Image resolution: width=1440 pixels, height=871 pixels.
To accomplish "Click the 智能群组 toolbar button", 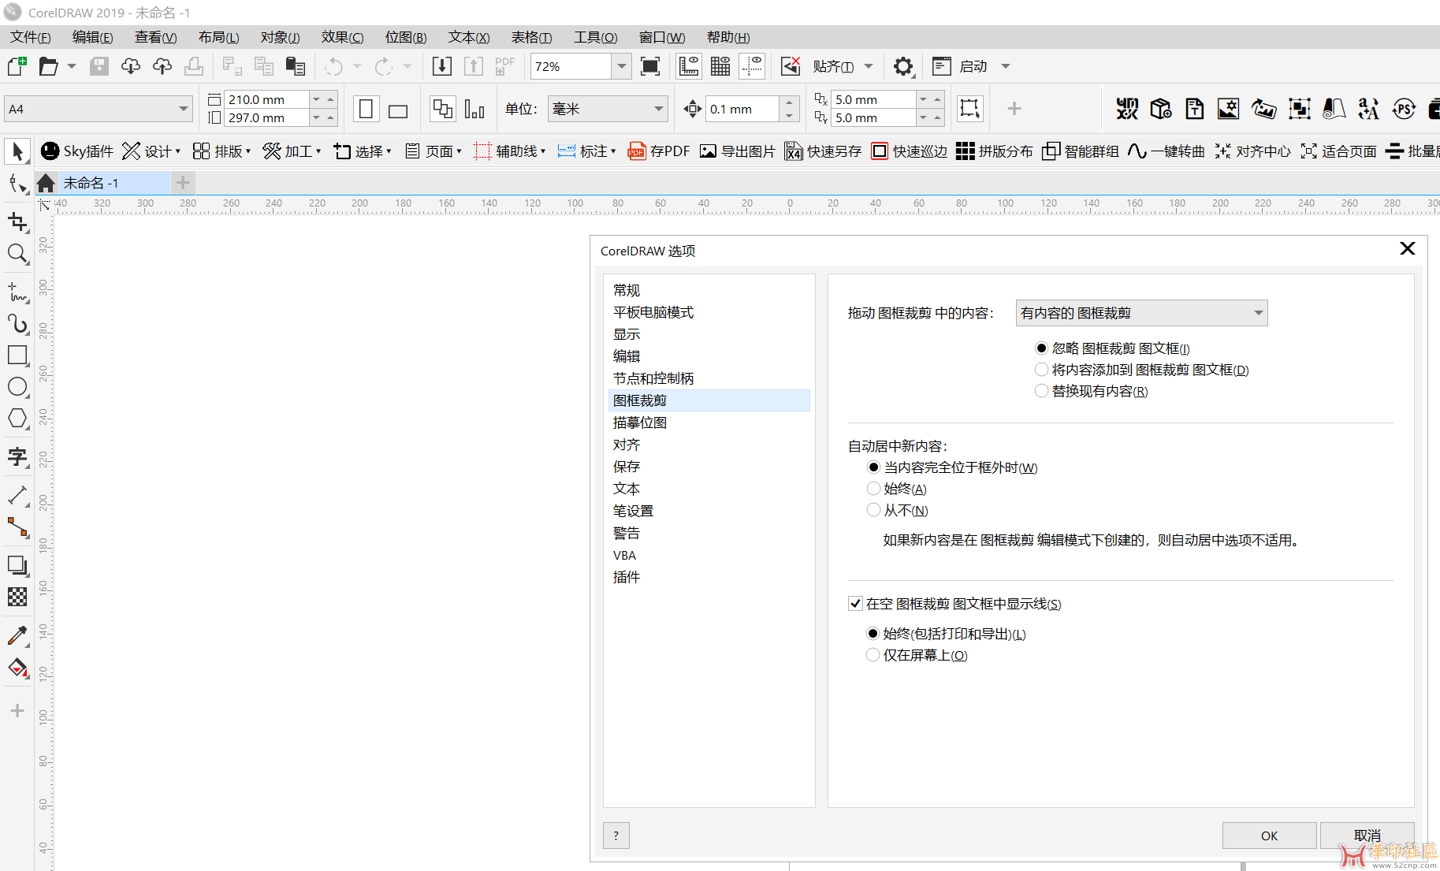I will tap(1080, 151).
